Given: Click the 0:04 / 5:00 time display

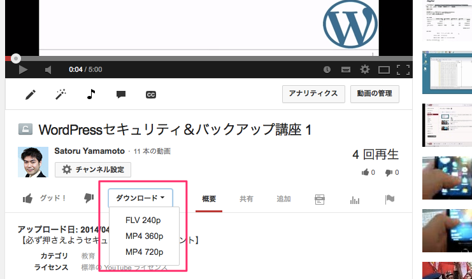Looking at the screenshot, I should (85, 70).
